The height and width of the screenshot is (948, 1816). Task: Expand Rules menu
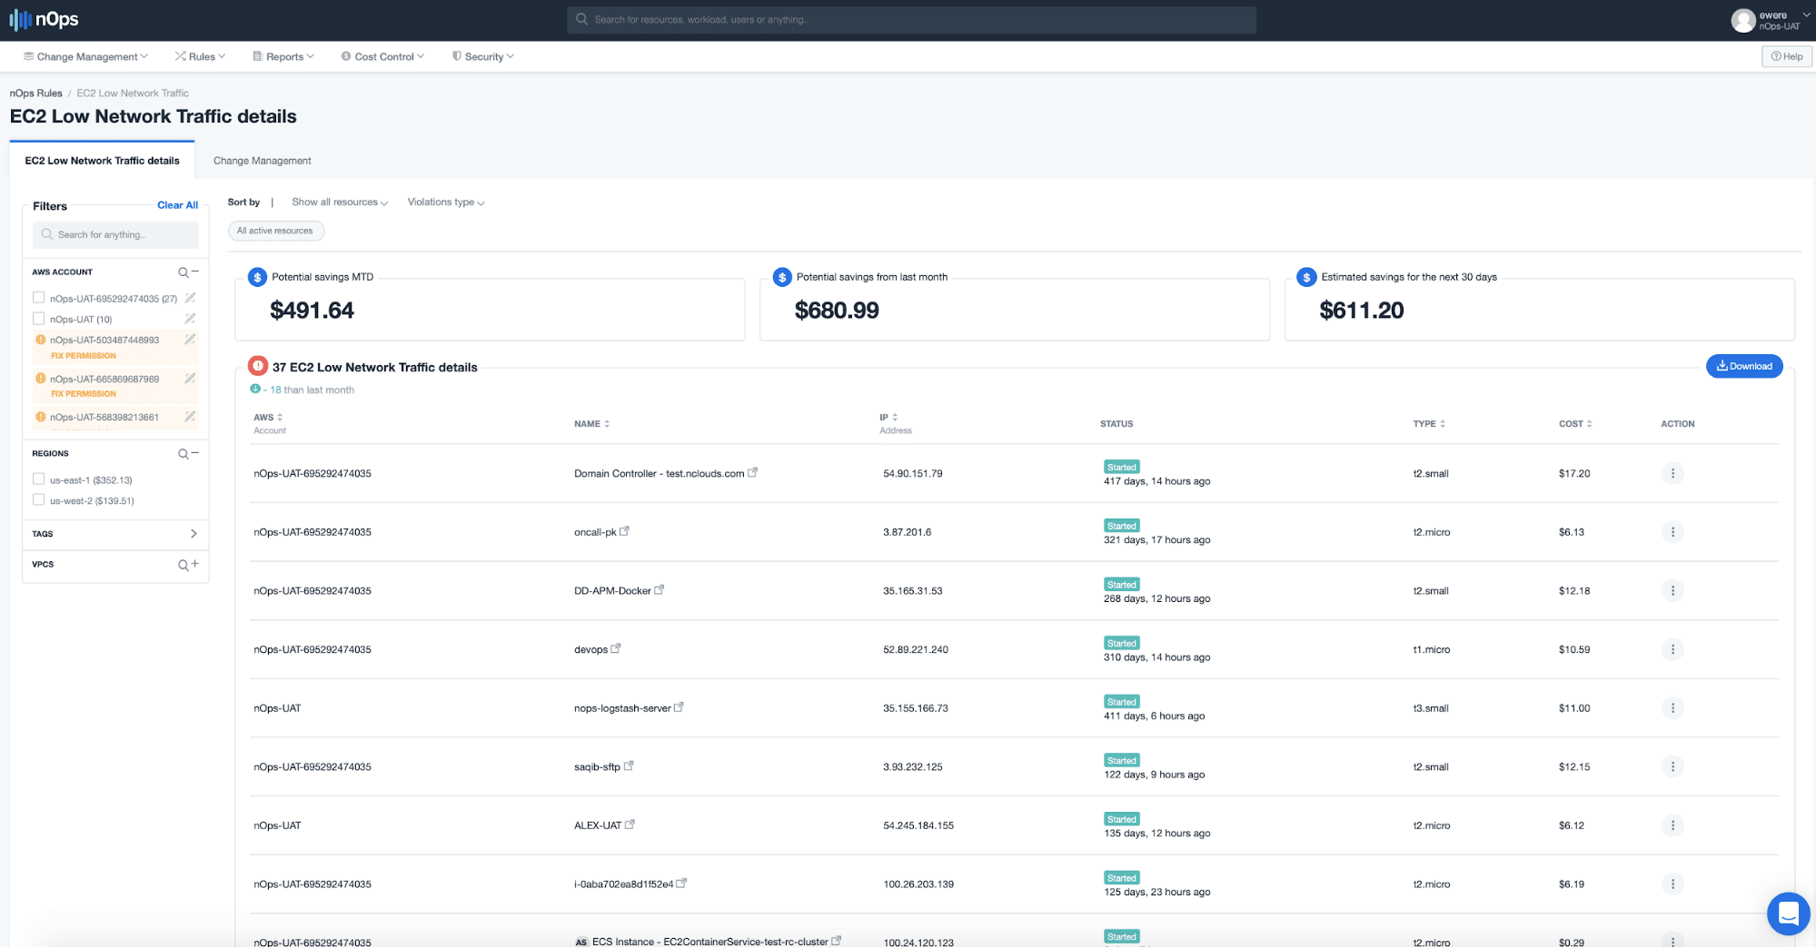click(200, 56)
